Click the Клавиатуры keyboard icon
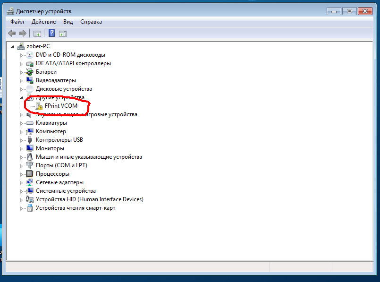 tap(30, 123)
